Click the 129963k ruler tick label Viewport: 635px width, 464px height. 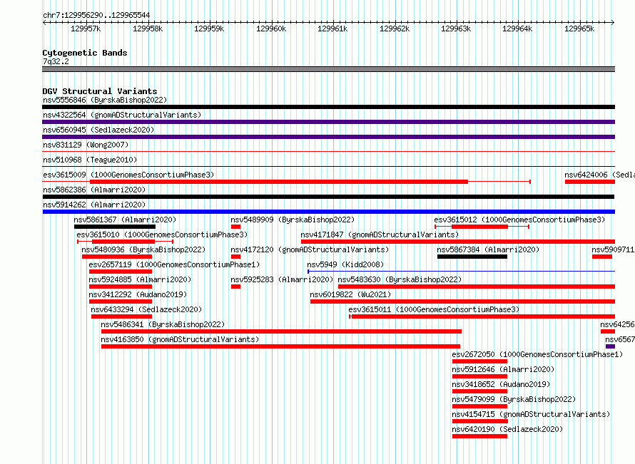456,29
